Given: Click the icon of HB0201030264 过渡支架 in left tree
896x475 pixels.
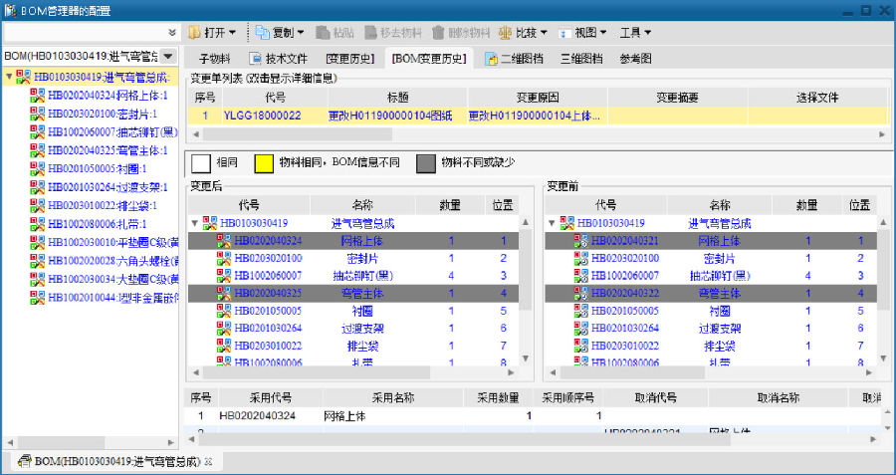Looking at the screenshot, I should point(37,186).
